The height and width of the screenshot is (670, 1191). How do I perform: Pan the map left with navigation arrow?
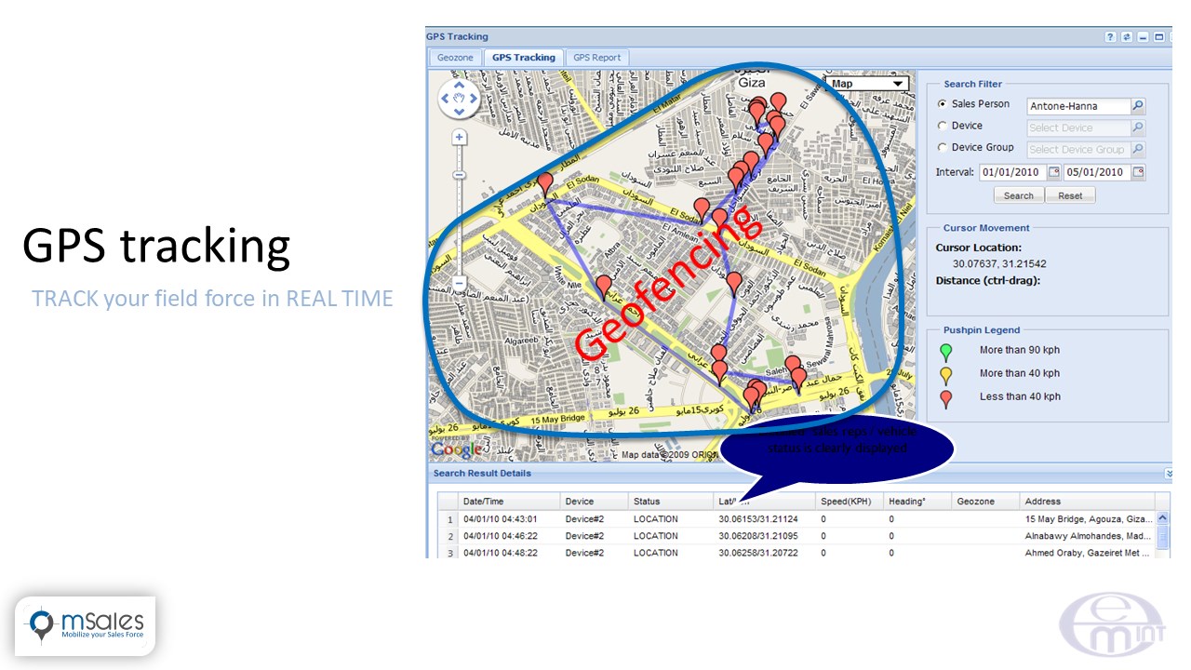point(446,98)
